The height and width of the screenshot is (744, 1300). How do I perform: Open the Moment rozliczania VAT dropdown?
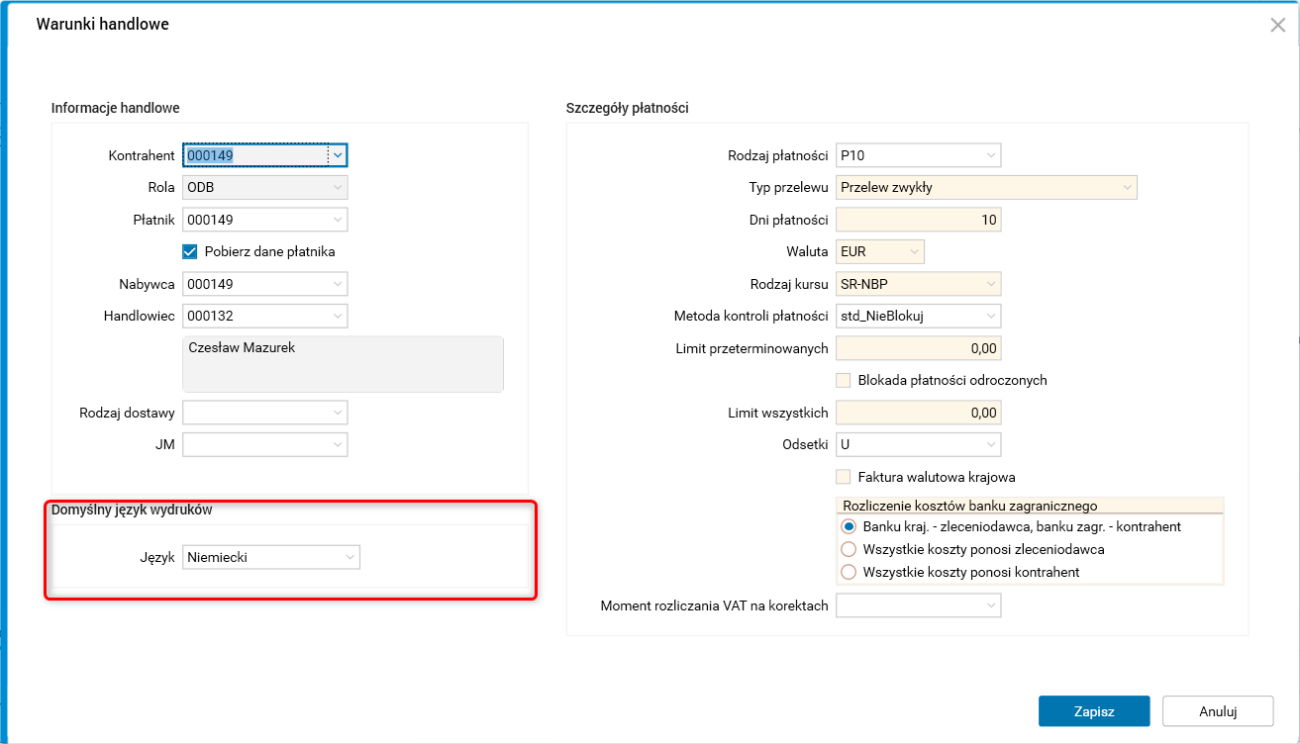click(x=990, y=604)
